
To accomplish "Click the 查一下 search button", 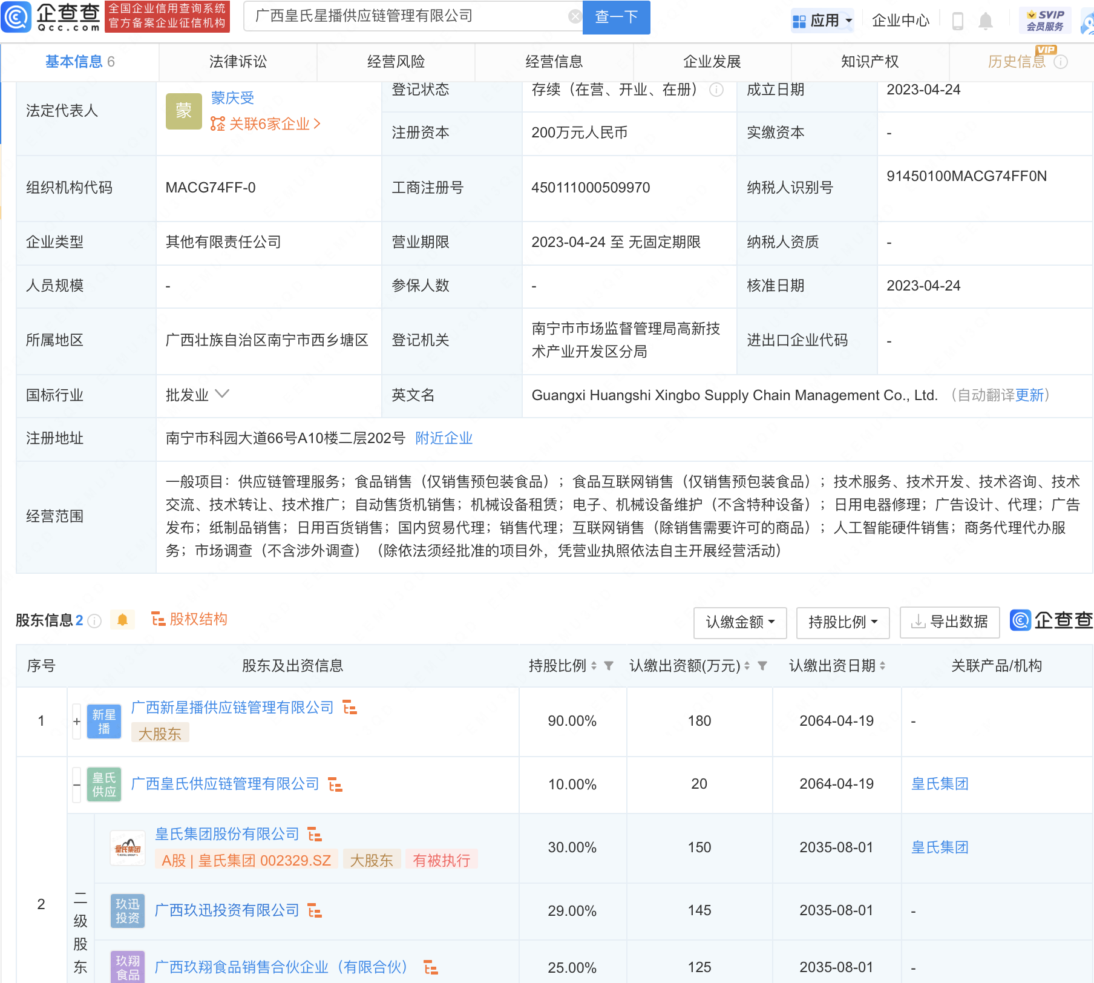I will point(616,17).
